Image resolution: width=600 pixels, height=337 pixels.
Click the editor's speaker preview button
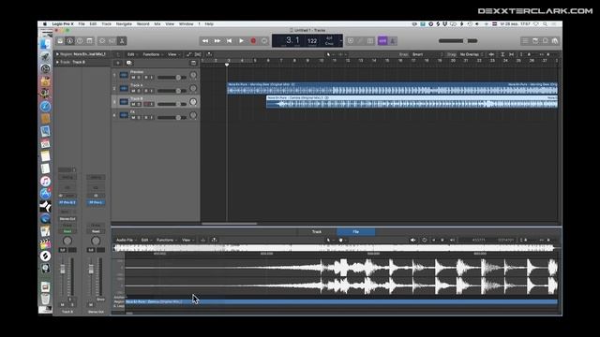(x=413, y=240)
